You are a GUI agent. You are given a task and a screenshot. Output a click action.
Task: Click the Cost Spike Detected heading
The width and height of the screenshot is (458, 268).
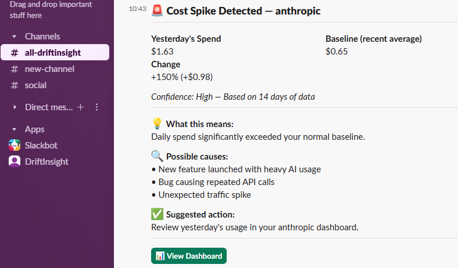[244, 11]
